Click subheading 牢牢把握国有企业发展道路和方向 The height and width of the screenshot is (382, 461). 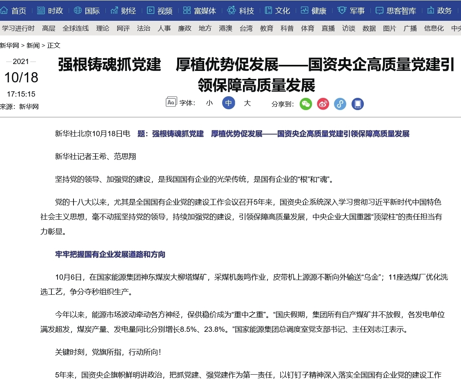tap(110, 254)
